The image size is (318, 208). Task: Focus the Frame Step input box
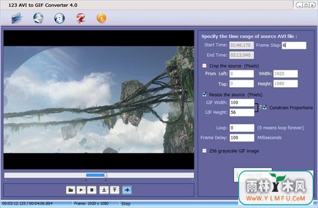(294, 46)
